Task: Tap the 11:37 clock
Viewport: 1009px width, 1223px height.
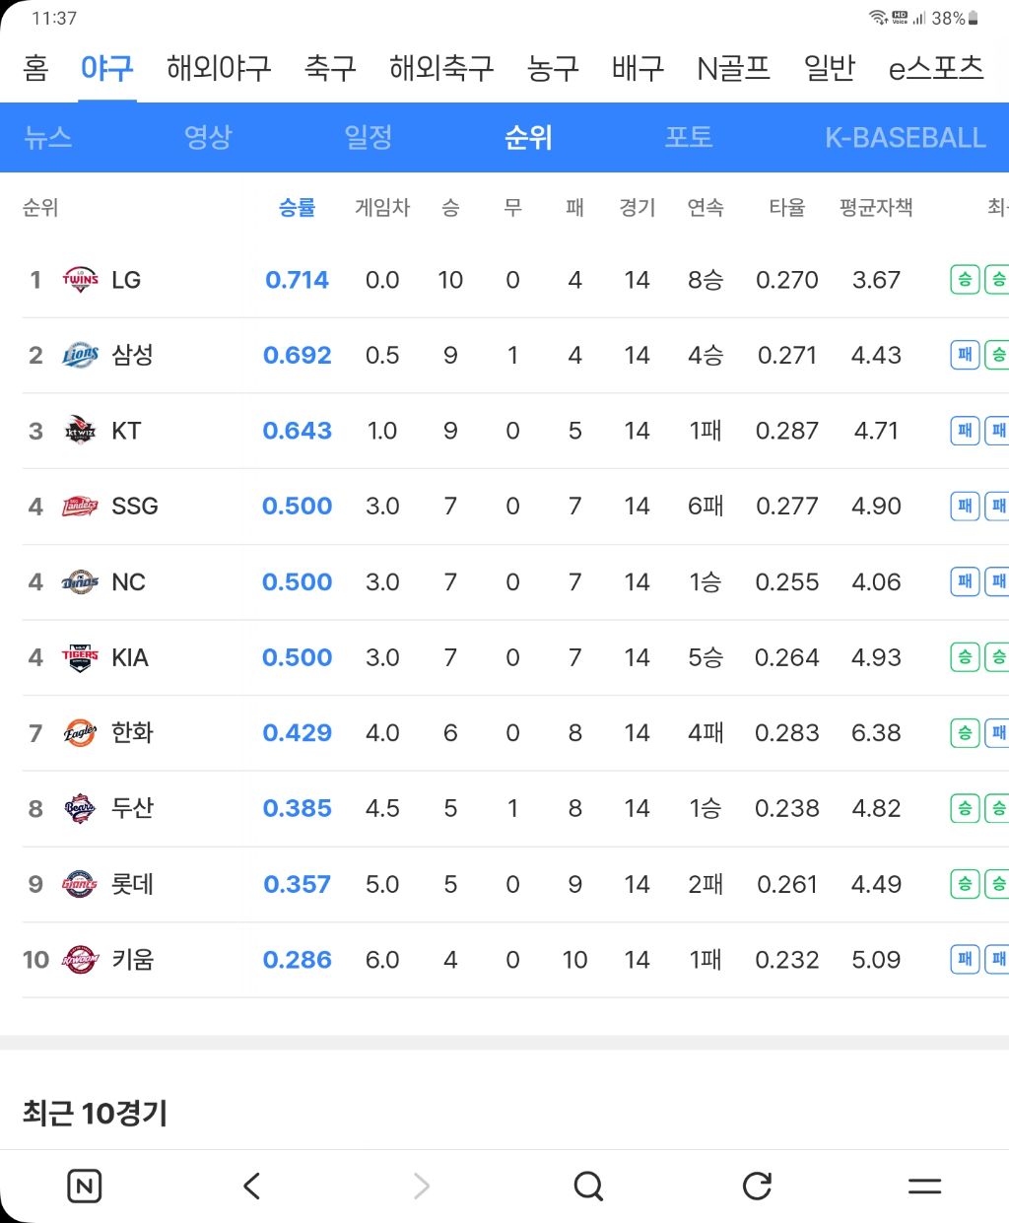Action: click(54, 18)
